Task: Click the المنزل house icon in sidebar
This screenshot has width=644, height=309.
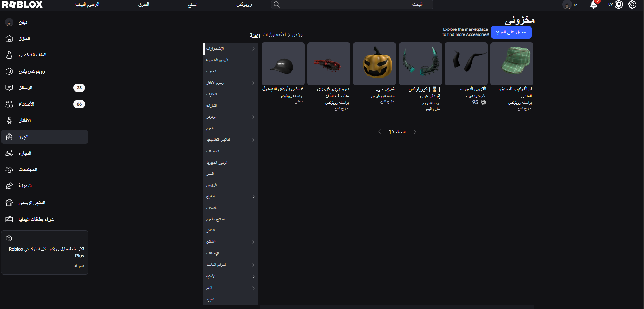Action: (9, 39)
